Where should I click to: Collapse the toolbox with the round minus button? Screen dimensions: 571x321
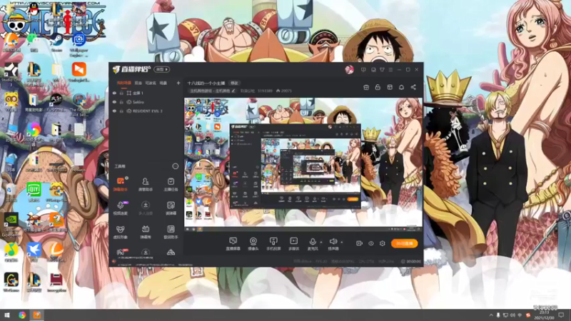point(175,166)
